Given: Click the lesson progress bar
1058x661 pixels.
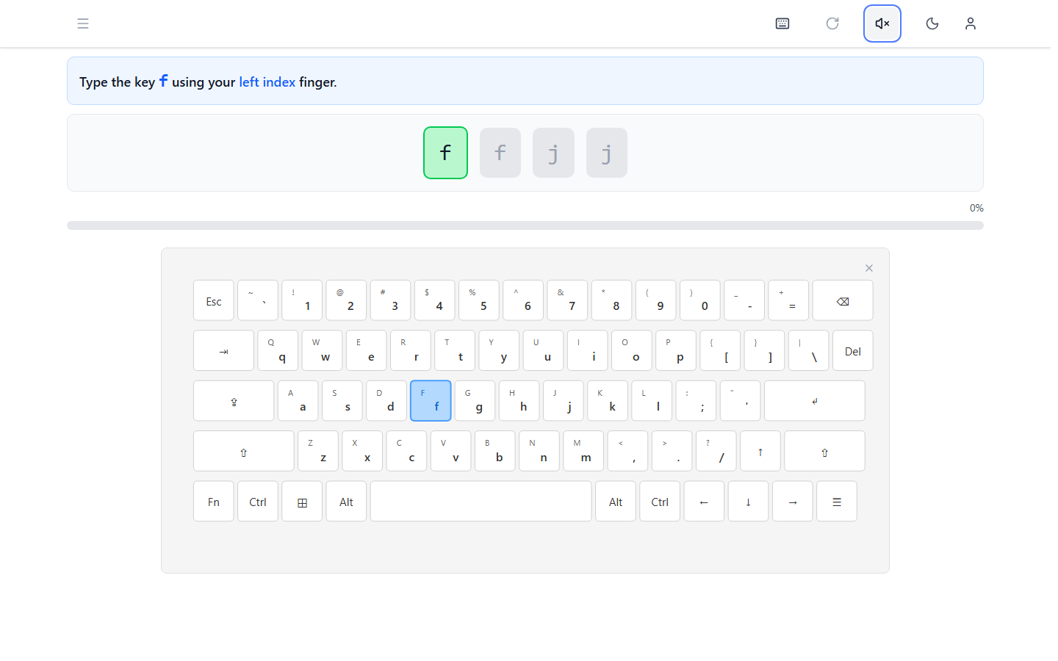Looking at the screenshot, I should click(525, 225).
